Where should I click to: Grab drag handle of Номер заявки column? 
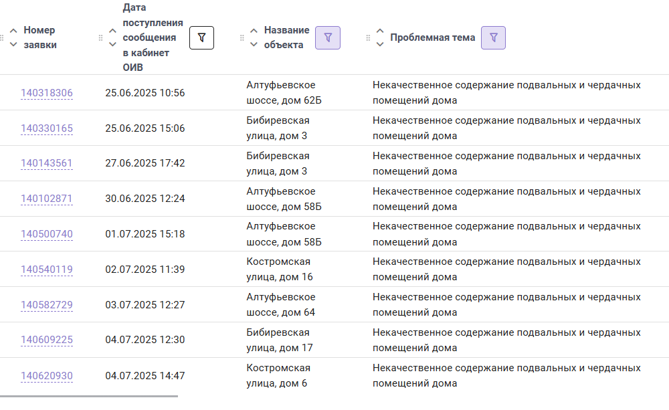pos(2,37)
